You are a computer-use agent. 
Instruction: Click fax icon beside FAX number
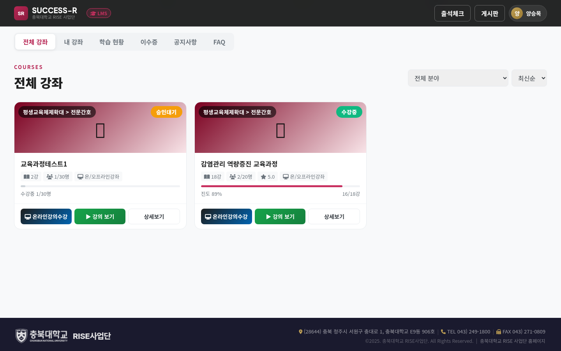tap(499, 332)
